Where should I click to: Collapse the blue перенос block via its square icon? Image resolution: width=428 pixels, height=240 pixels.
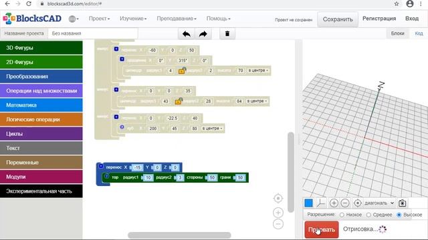click(101, 166)
